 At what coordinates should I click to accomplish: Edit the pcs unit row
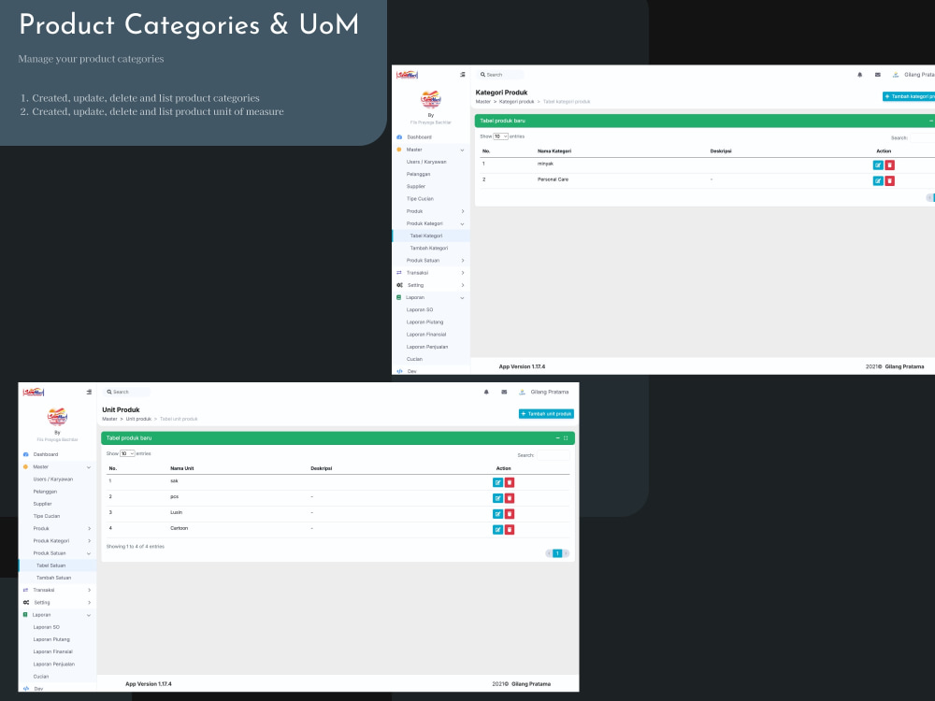click(498, 498)
